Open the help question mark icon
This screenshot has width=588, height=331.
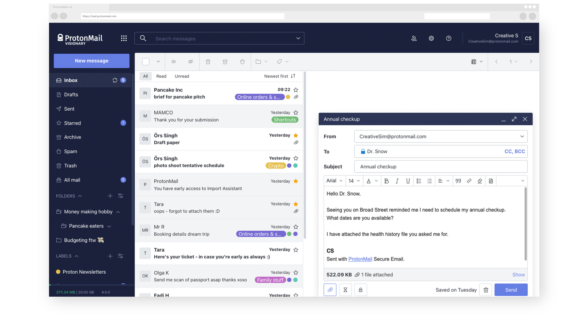449,38
